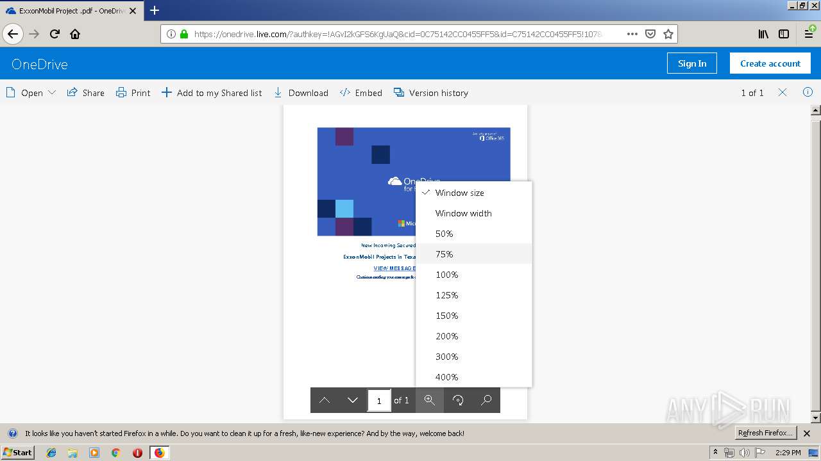Image resolution: width=821 pixels, height=461 pixels.
Task: Open Opera browser from taskbar
Action: [x=137, y=453]
